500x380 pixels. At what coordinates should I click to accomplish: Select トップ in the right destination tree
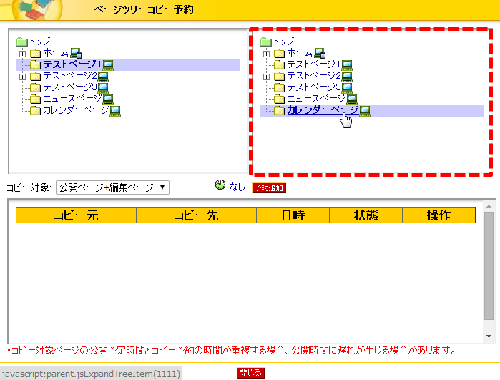coord(284,42)
